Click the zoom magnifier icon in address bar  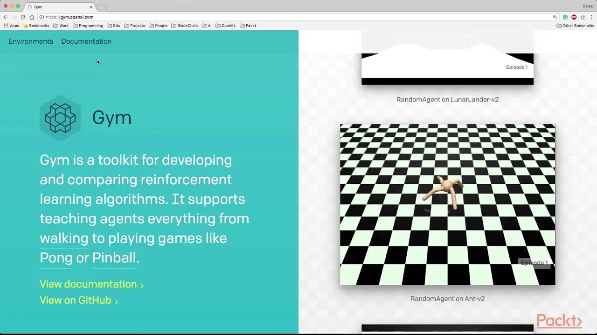point(555,17)
